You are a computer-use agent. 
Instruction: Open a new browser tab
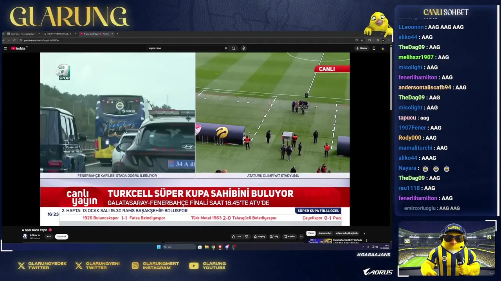(117, 34)
